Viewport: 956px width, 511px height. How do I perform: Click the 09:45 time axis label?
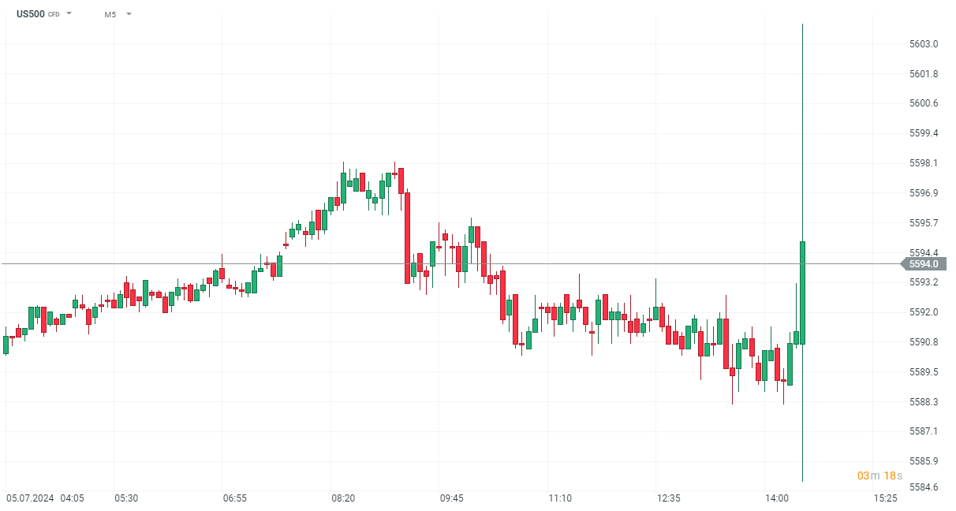click(x=452, y=498)
